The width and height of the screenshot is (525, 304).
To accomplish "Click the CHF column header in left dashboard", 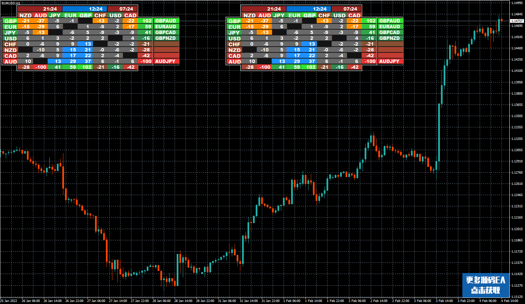I will point(100,15).
